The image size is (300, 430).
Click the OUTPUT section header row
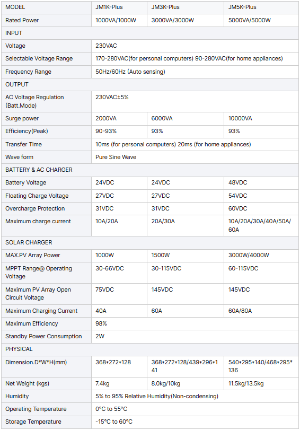[149, 84]
